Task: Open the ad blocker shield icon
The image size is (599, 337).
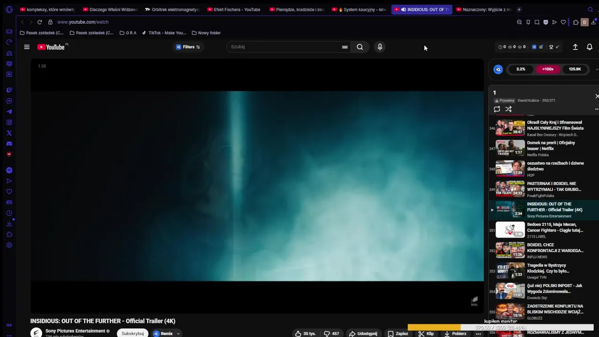Action: [x=546, y=22]
